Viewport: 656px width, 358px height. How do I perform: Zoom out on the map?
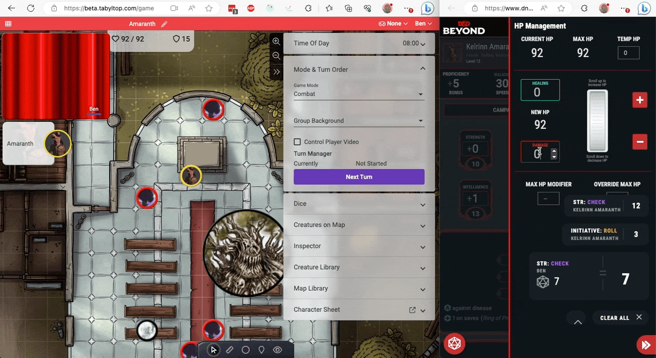tap(276, 56)
